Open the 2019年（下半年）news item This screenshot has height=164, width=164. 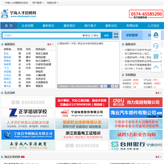[x=138, y=69]
